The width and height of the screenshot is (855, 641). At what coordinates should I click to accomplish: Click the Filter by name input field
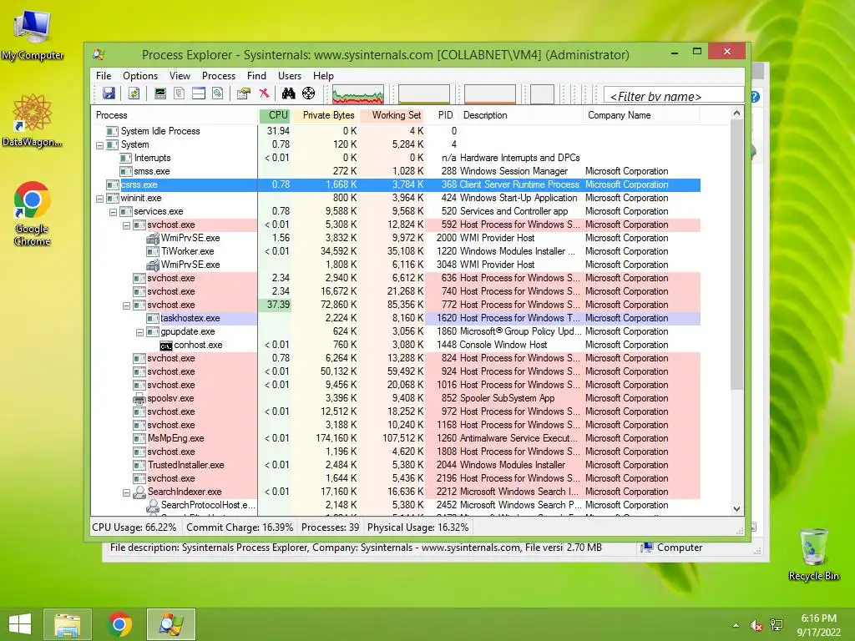click(x=674, y=97)
